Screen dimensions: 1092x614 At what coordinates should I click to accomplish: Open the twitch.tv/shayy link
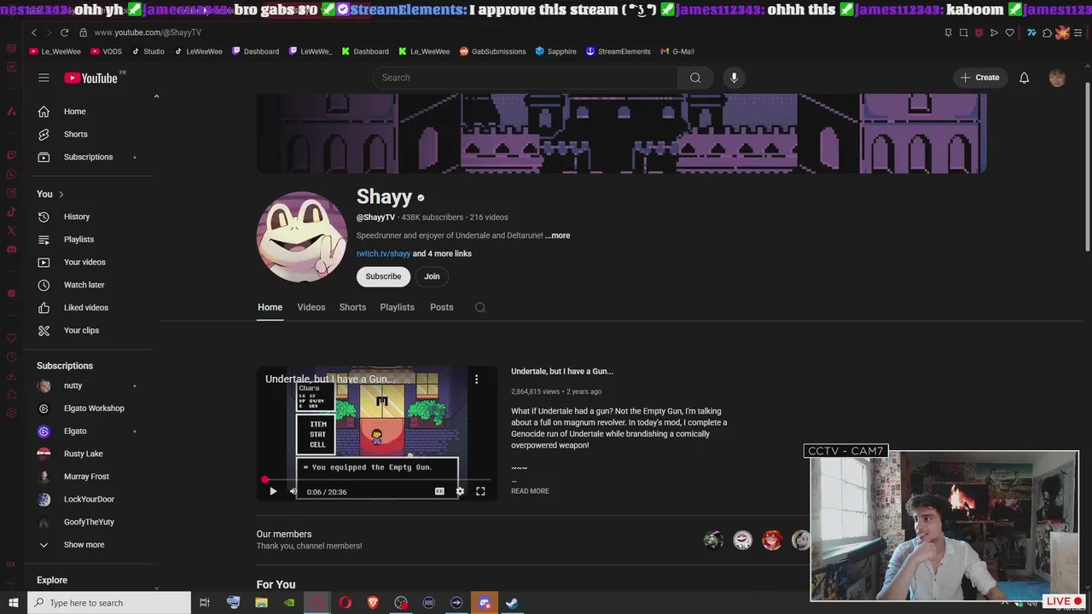[x=383, y=253]
